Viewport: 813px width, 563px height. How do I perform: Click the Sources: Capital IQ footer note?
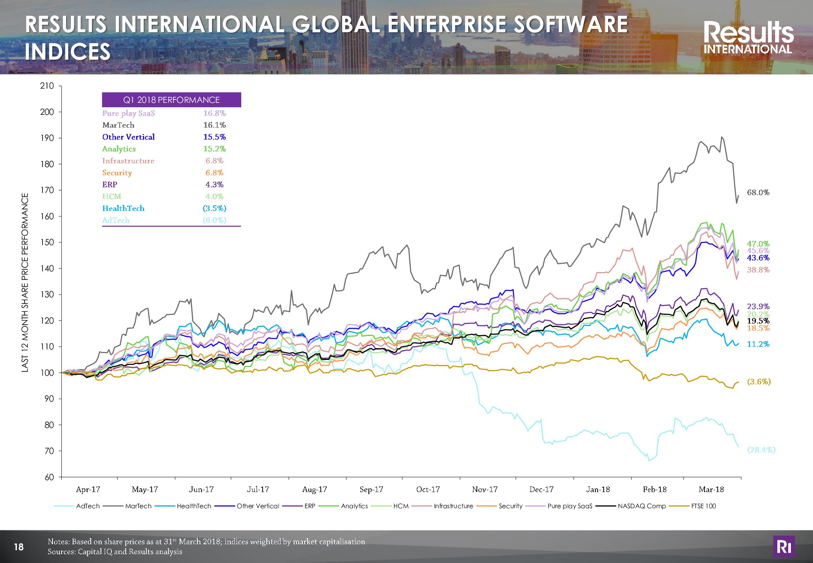pyautogui.click(x=115, y=552)
